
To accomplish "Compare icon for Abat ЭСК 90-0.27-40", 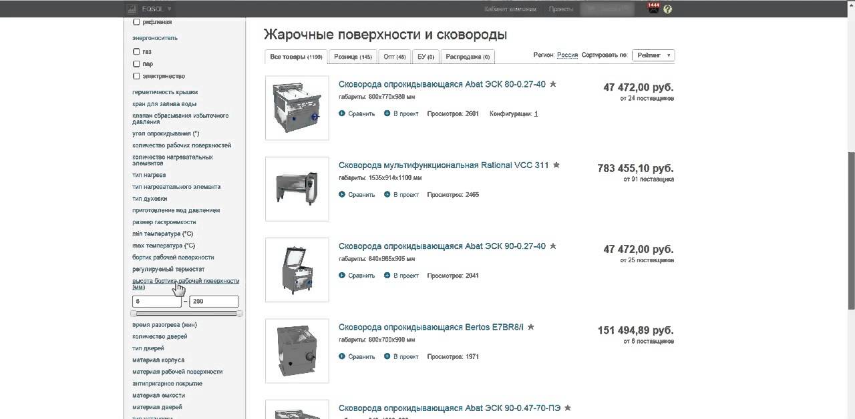I will click(x=342, y=275).
